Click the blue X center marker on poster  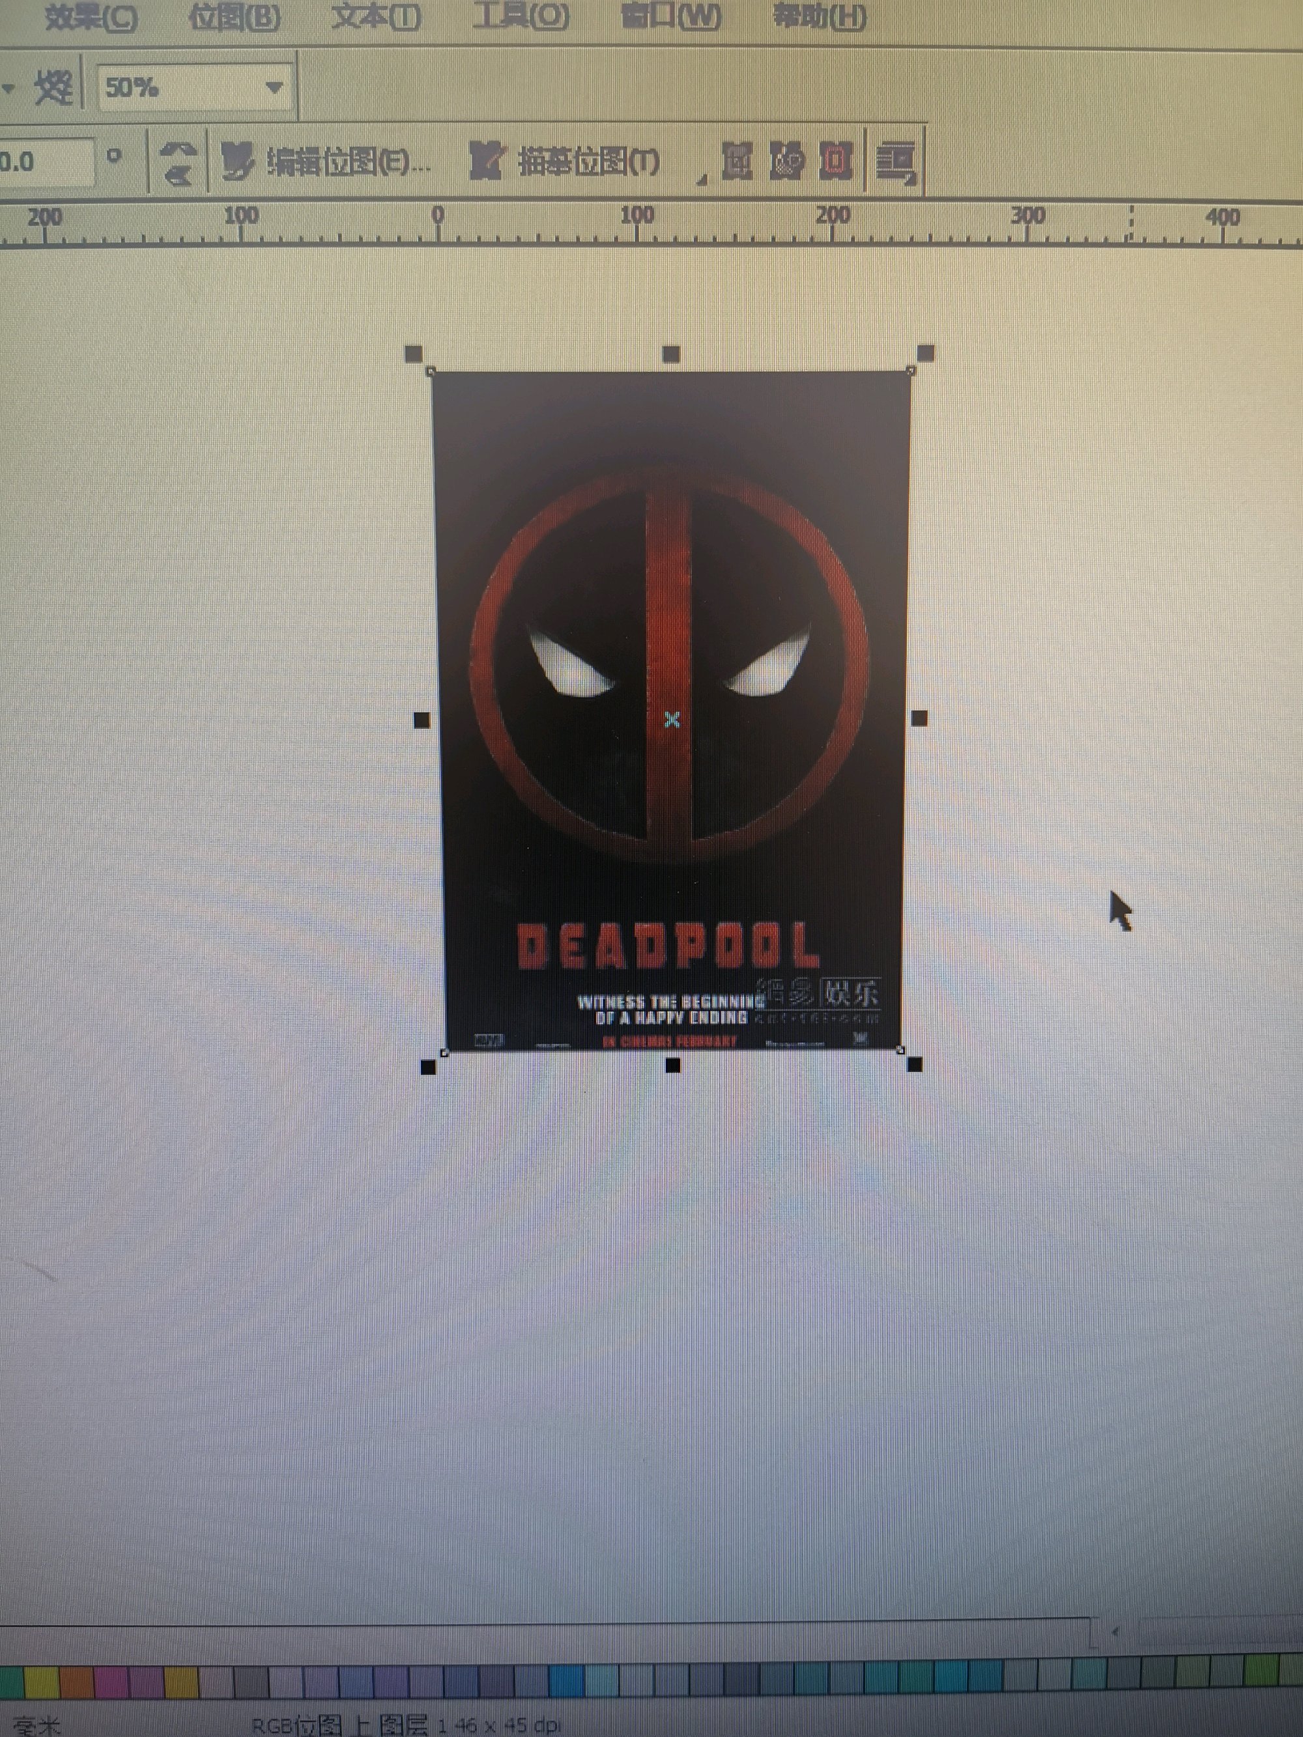[672, 719]
